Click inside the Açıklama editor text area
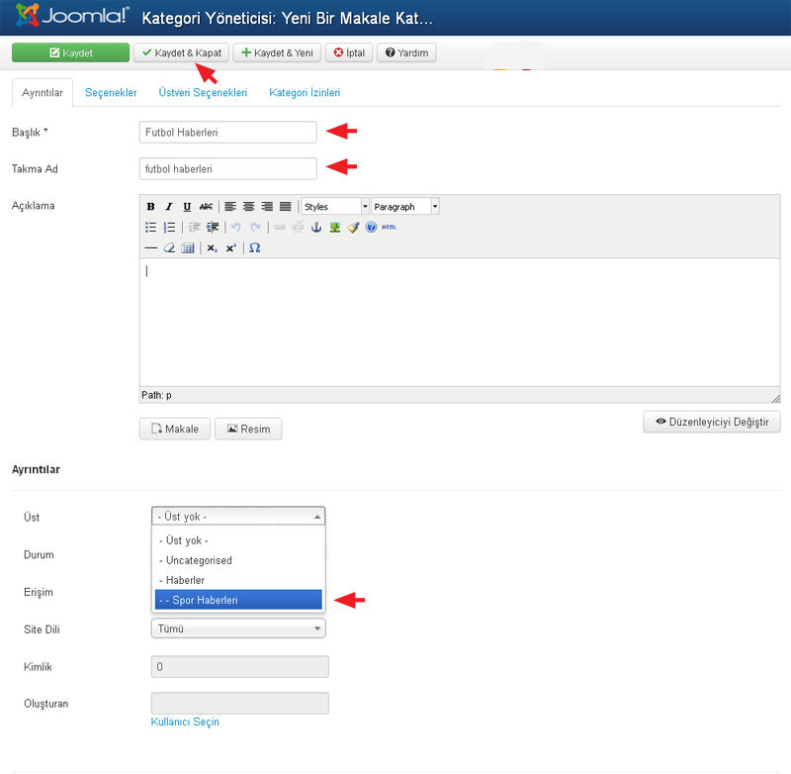 coord(460,323)
